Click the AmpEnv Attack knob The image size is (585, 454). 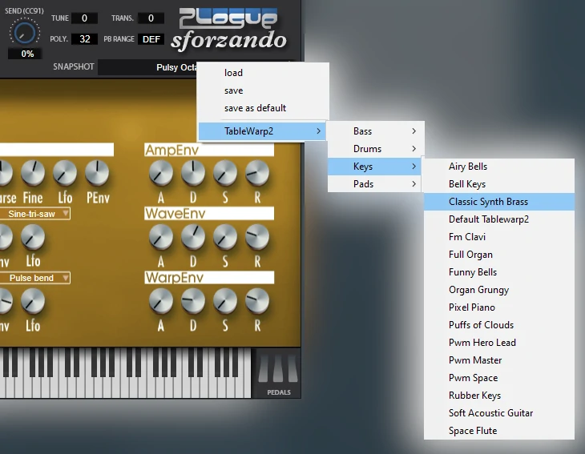[161, 171]
